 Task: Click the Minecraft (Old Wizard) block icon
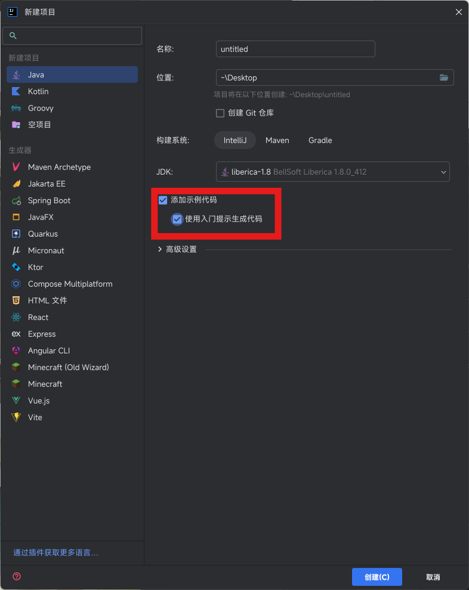click(16, 367)
